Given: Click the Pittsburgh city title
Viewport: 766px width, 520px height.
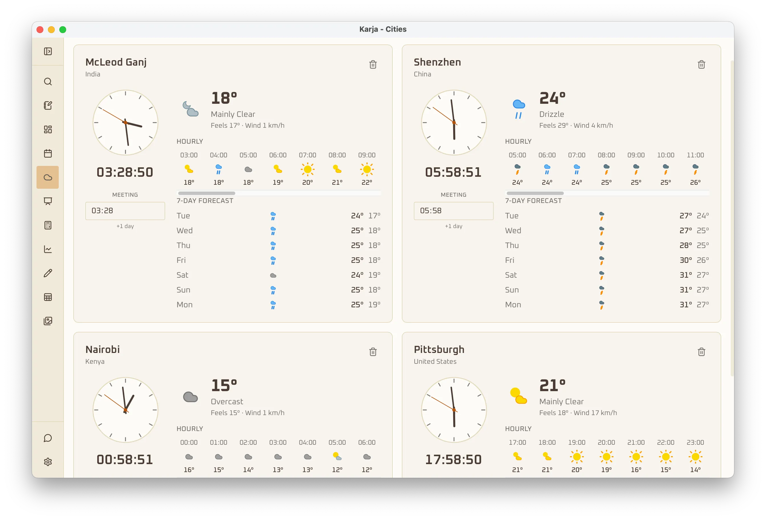Looking at the screenshot, I should [x=439, y=350].
